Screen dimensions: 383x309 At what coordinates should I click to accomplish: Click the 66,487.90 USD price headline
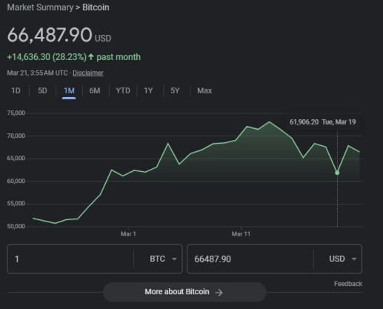click(59, 35)
